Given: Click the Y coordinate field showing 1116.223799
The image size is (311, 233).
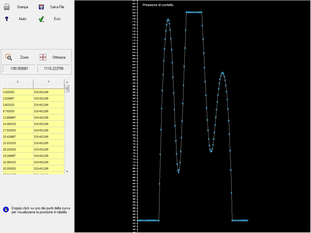Looking at the screenshot, I should pyautogui.click(x=54, y=69).
